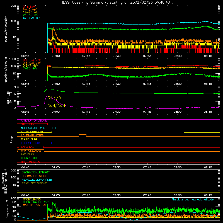
Task: Select the REAR_DEC_CHAN/128 legend label
Action: point(37,180)
